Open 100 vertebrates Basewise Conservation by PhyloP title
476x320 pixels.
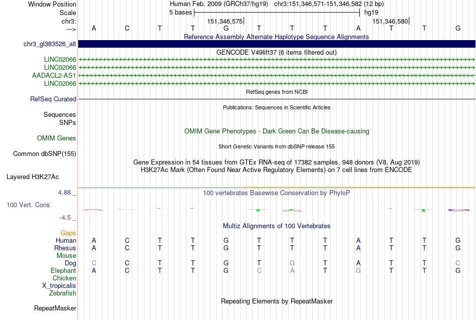[x=277, y=193]
